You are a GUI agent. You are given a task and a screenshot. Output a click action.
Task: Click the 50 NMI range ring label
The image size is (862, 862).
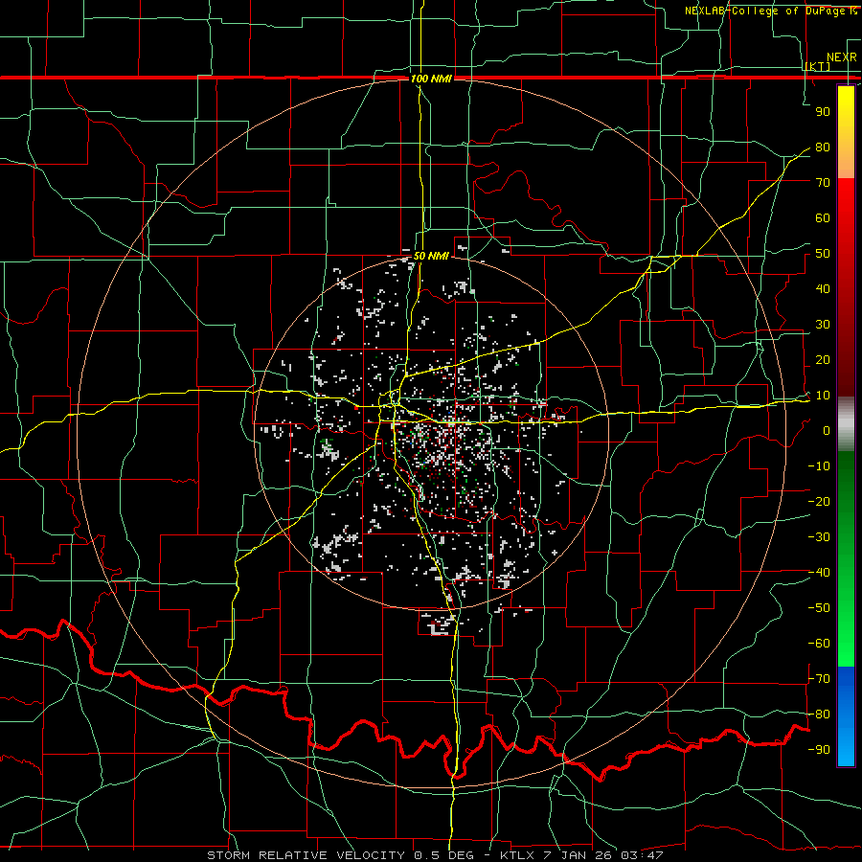point(431,256)
